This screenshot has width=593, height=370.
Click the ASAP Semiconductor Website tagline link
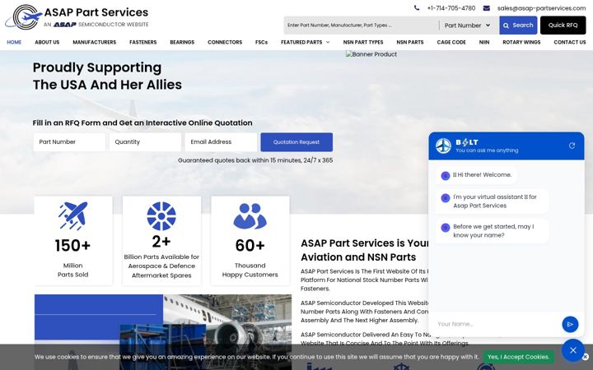pyautogui.click(x=96, y=25)
